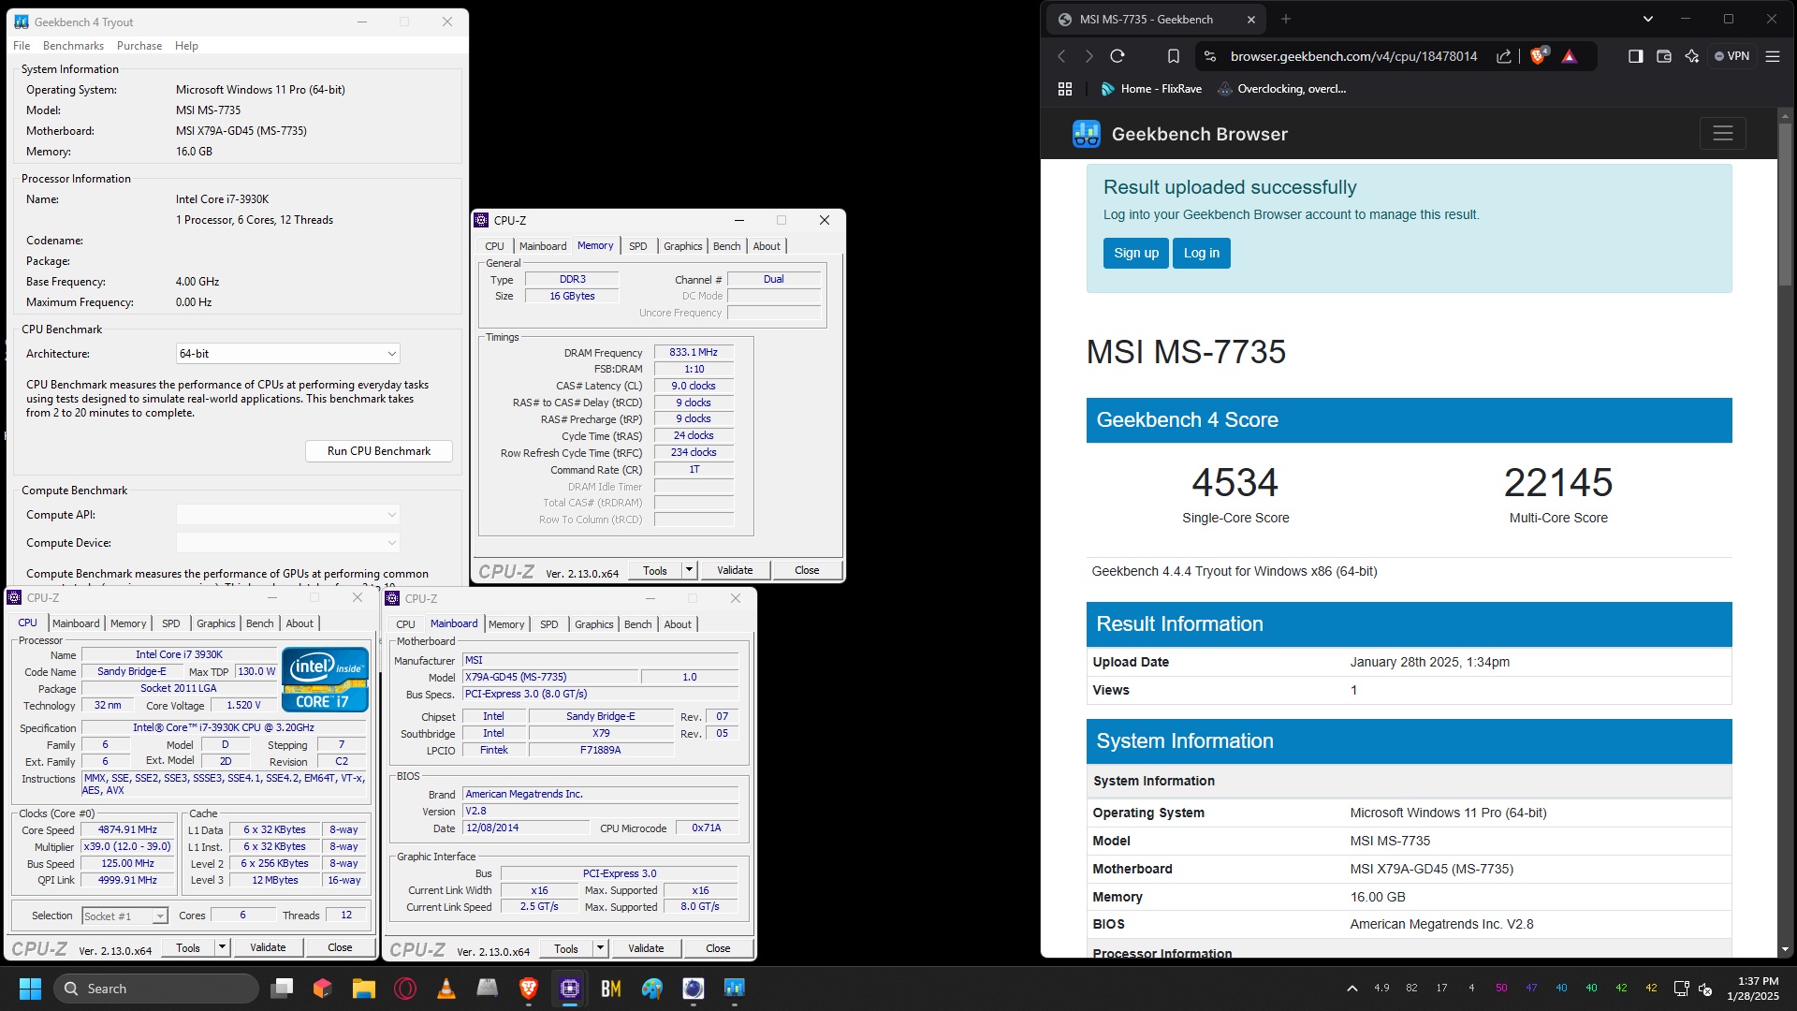Reload the Geekbench browser page
1797x1011 pixels.
point(1117,56)
